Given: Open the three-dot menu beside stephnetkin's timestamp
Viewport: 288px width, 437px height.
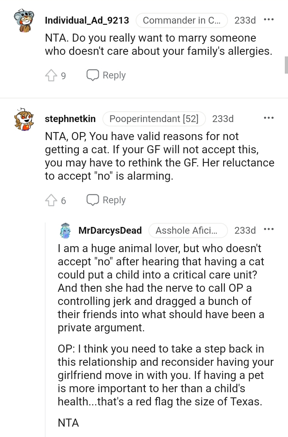Looking at the screenshot, I should (269, 118).
